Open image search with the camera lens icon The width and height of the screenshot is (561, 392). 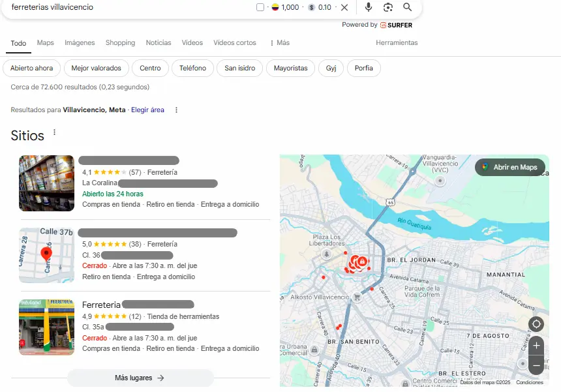click(x=388, y=7)
